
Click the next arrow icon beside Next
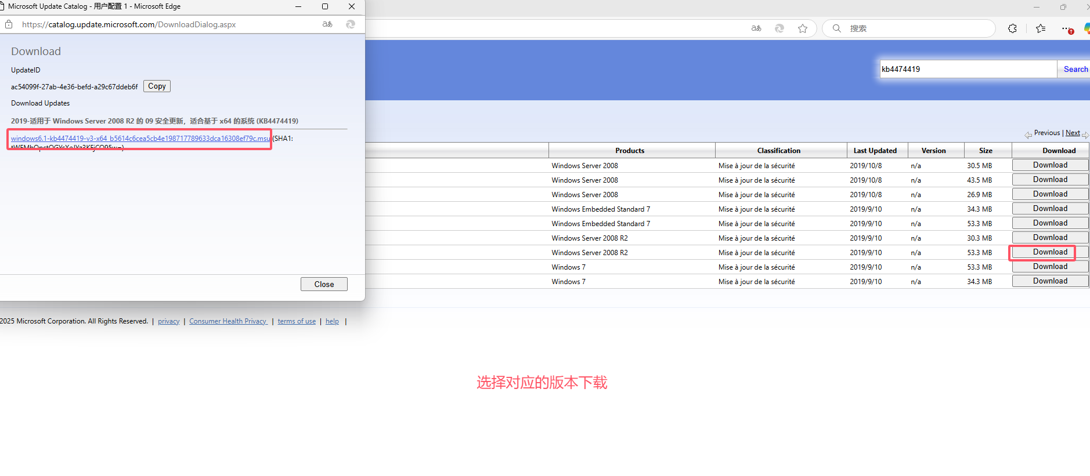tap(1085, 135)
